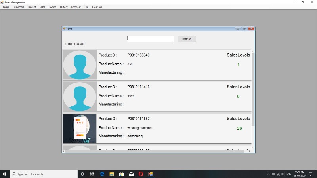The image size is (317, 178).
Task: Open the Database menu
Action: pyautogui.click(x=76, y=7)
